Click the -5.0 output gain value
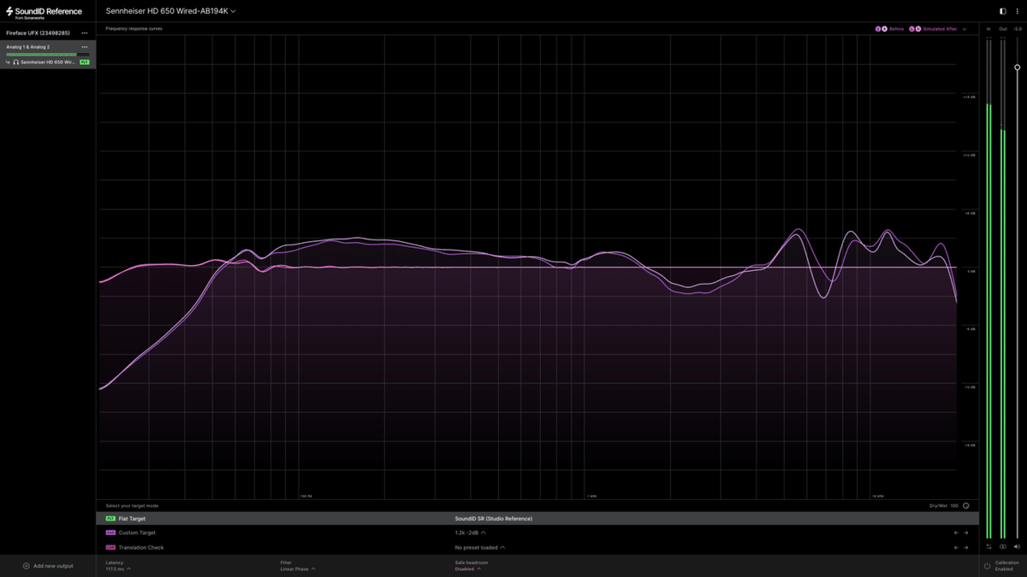 (1018, 29)
